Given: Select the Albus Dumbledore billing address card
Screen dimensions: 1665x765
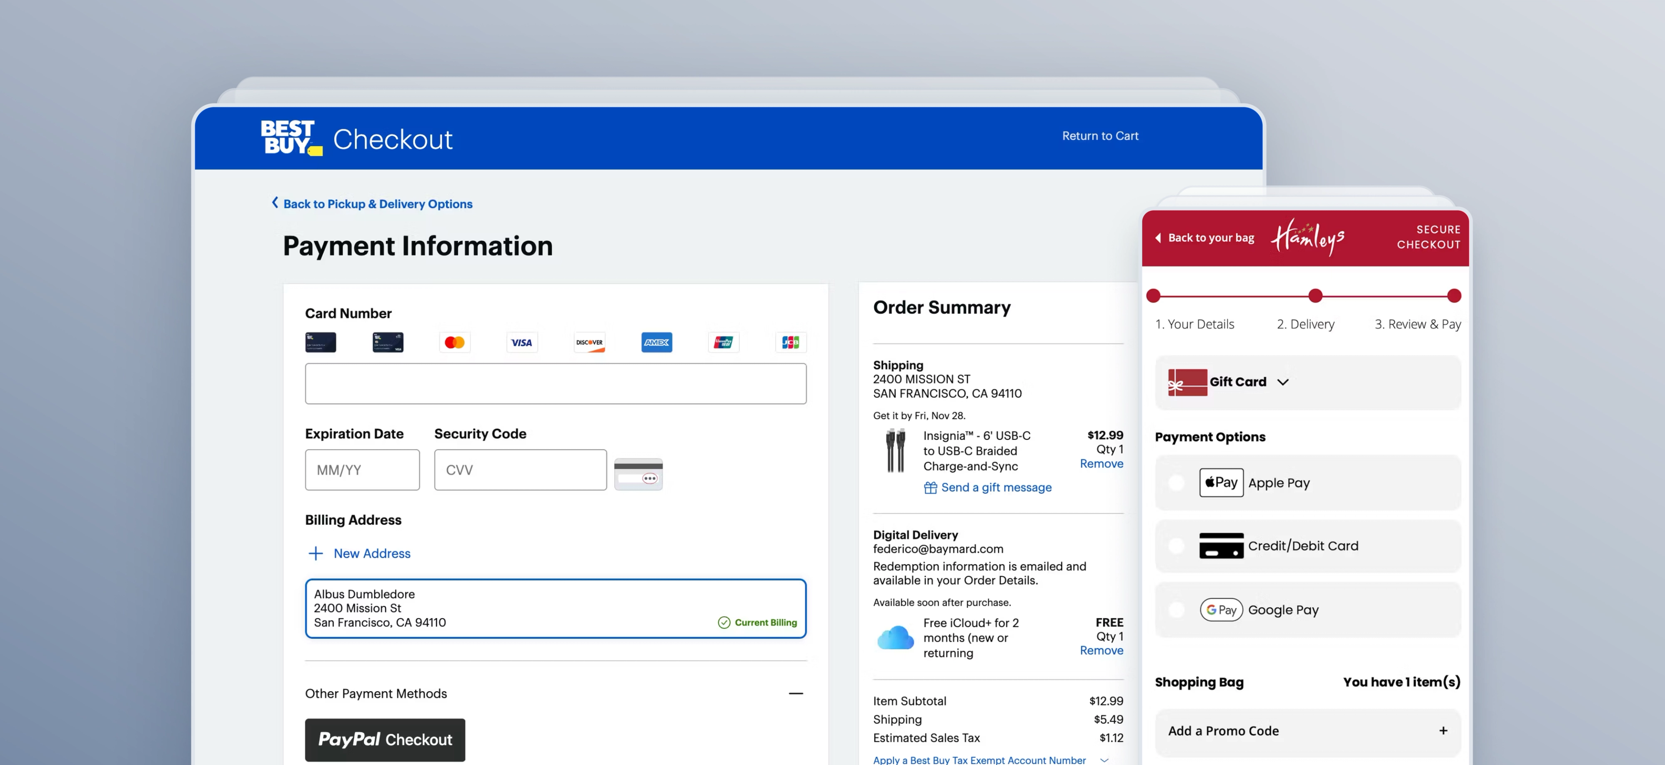Looking at the screenshot, I should click(556, 608).
